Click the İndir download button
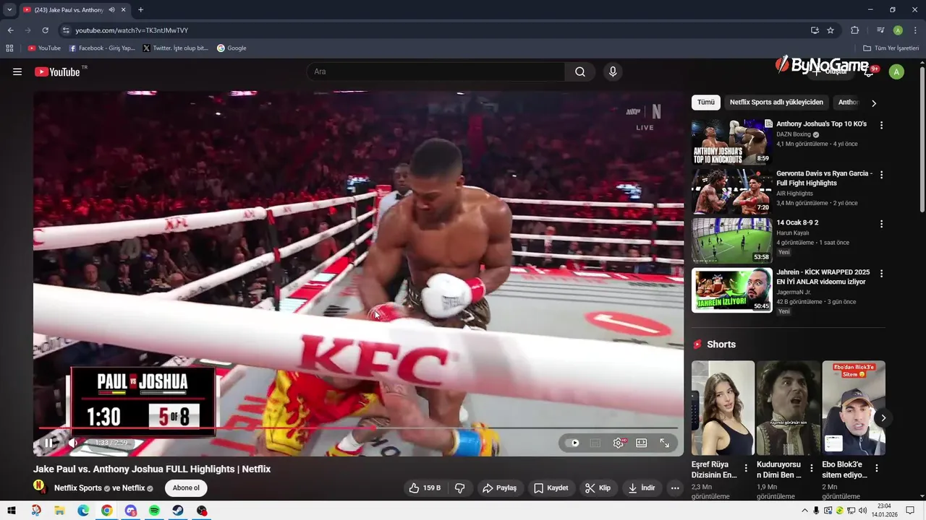Viewport: 926px width, 520px height. click(641, 488)
